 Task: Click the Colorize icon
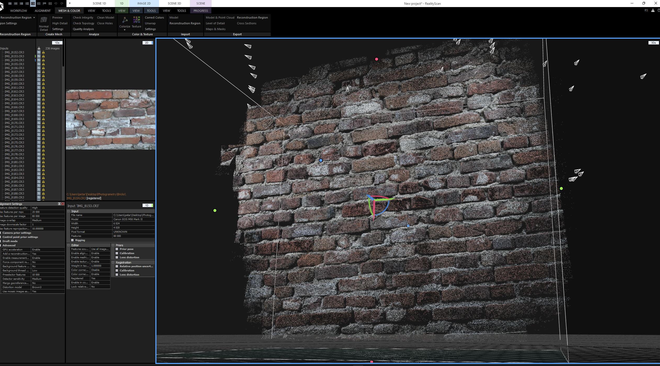125,21
